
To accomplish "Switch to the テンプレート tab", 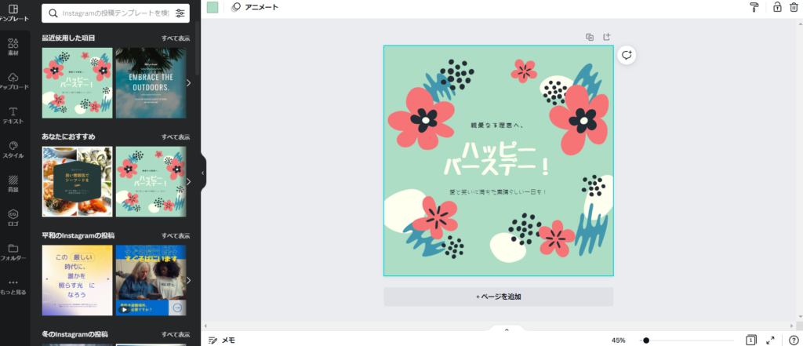I will pyautogui.click(x=13, y=13).
